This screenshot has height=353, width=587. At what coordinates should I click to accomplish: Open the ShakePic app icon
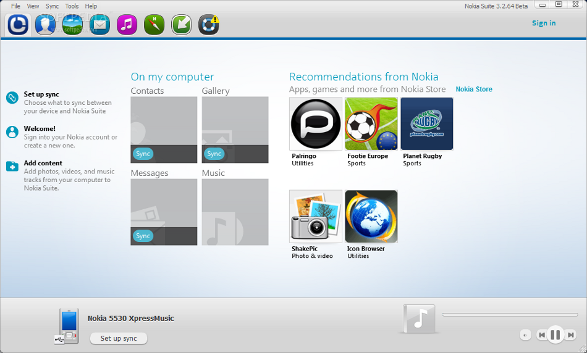tap(316, 217)
